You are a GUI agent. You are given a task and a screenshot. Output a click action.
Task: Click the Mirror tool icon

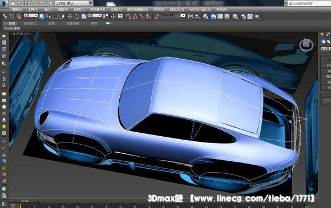tap(190, 16)
